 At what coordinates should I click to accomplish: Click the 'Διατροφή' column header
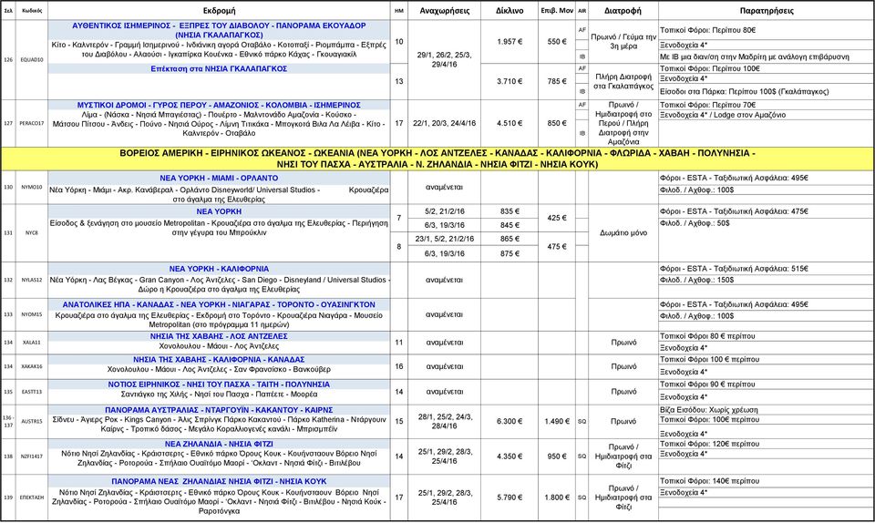[x=623, y=11]
